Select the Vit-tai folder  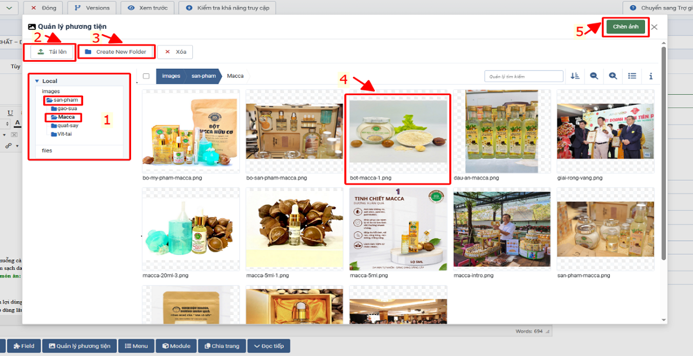[64, 134]
